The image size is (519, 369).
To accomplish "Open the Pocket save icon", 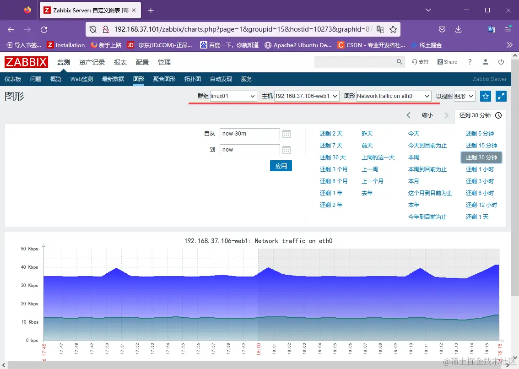I will pyautogui.click(x=442, y=29).
